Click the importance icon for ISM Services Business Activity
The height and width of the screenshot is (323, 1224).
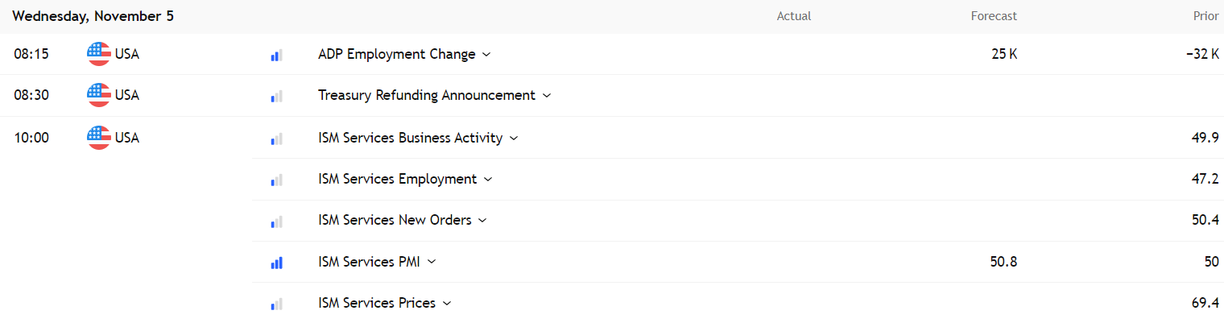point(276,139)
